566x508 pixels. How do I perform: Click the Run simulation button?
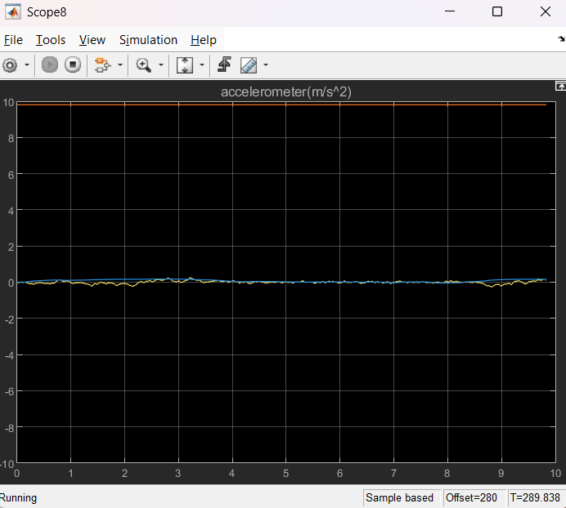pyautogui.click(x=50, y=65)
